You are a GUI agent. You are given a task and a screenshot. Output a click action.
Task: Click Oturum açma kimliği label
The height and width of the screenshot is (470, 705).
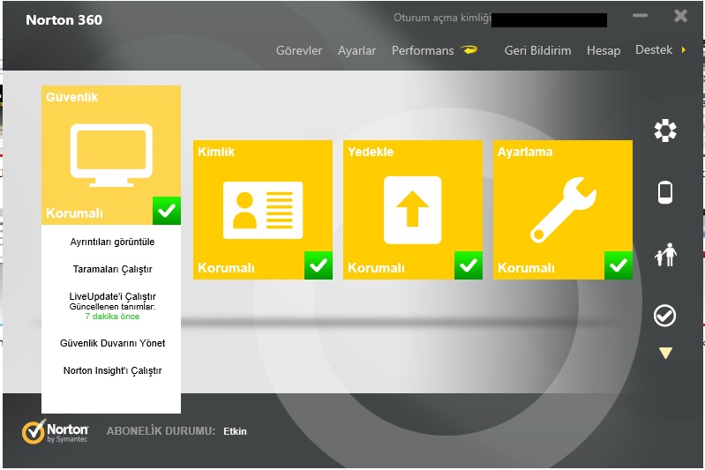coord(443,18)
